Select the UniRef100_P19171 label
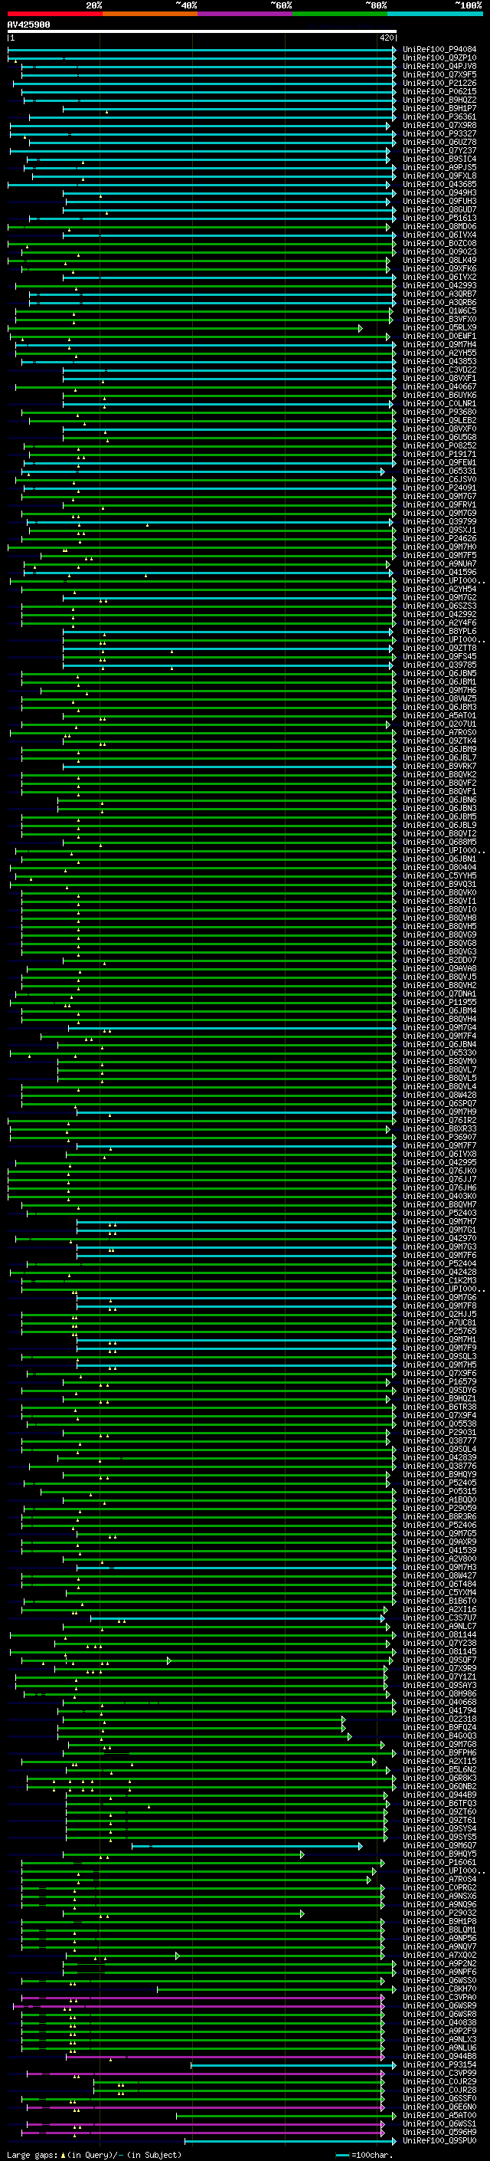490x2161 pixels. tap(439, 454)
